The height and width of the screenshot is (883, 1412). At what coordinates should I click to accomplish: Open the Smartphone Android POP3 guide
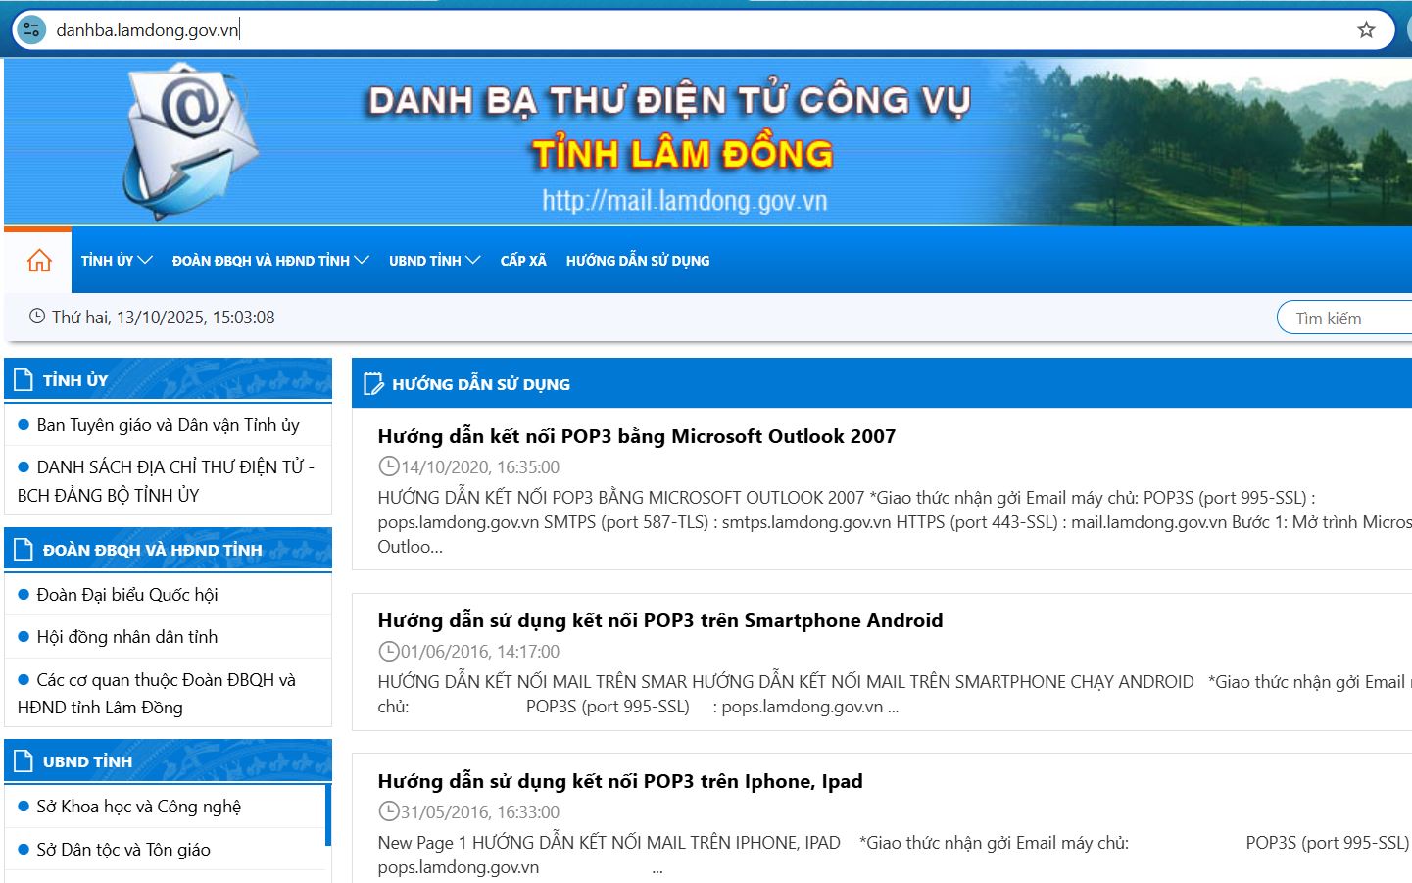click(659, 621)
